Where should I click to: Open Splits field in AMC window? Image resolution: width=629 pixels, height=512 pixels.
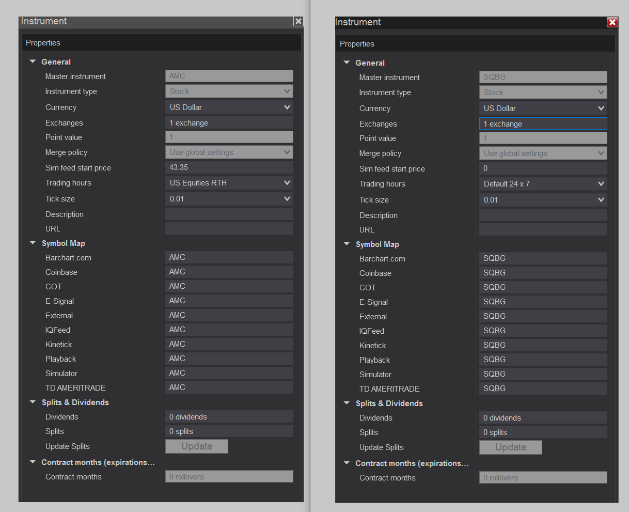[229, 431]
